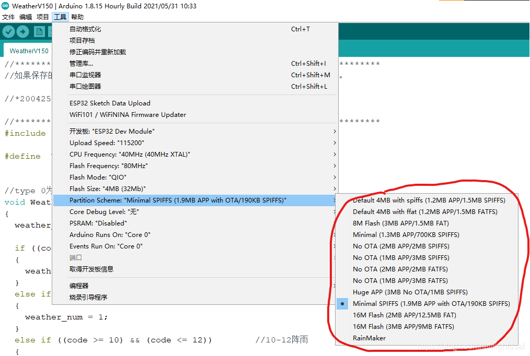Select Default 4MB with spiffs partition

(x=427, y=200)
